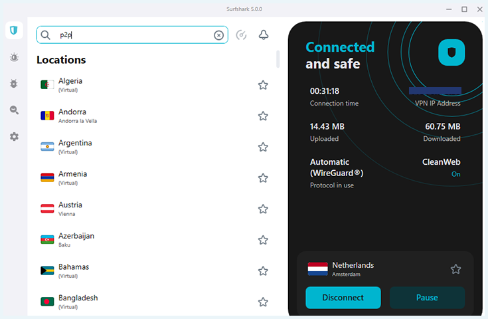Click the Locations list scrollbar
The width and height of the screenshot is (488, 319).
(x=278, y=59)
